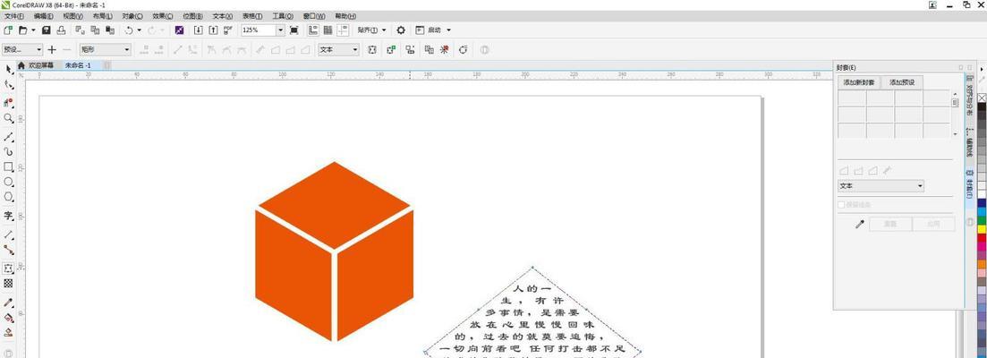The width and height of the screenshot is (987, 358).
Task: Click the Add preset plus icon
Action: (x=52, y=49)
